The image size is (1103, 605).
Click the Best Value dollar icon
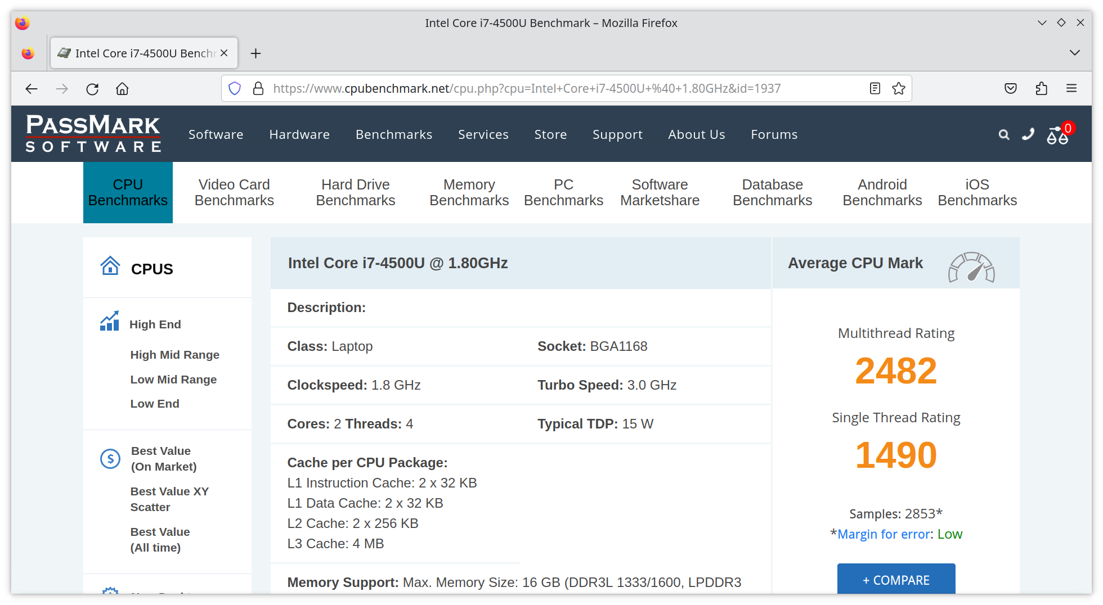(x=110, y=459)
